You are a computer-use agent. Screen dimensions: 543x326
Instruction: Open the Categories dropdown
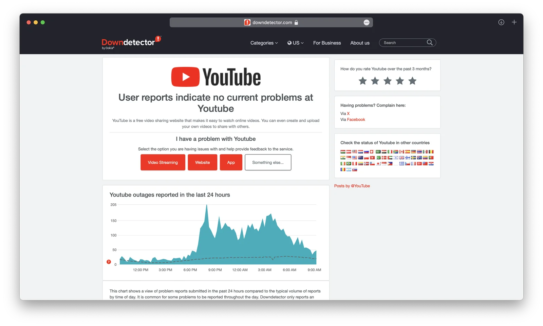264,43
